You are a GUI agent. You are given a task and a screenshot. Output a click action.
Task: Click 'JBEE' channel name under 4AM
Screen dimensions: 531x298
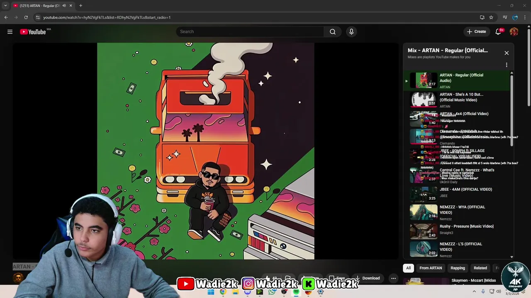click(x=444, y=196)
